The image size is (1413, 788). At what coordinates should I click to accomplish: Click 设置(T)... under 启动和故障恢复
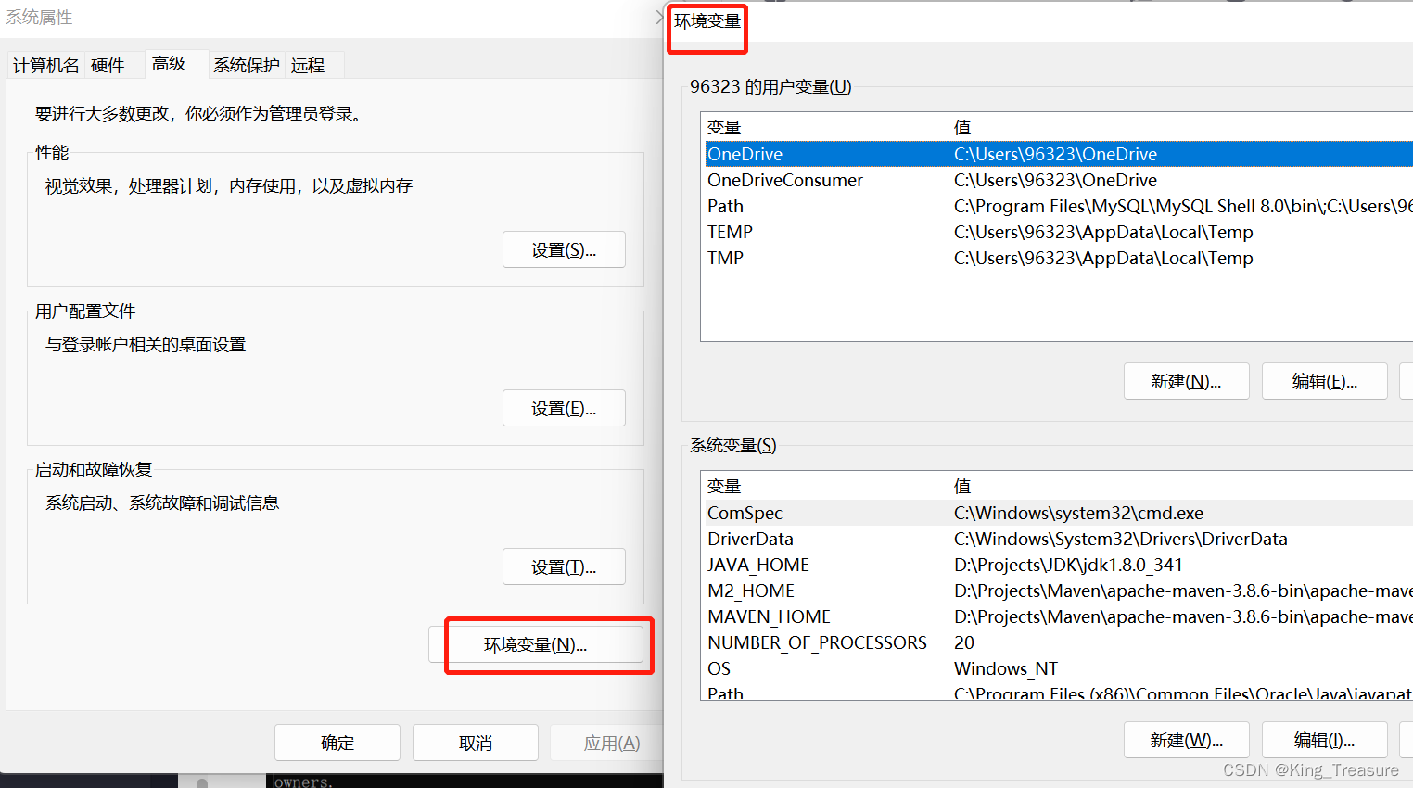tap(564, 567)
